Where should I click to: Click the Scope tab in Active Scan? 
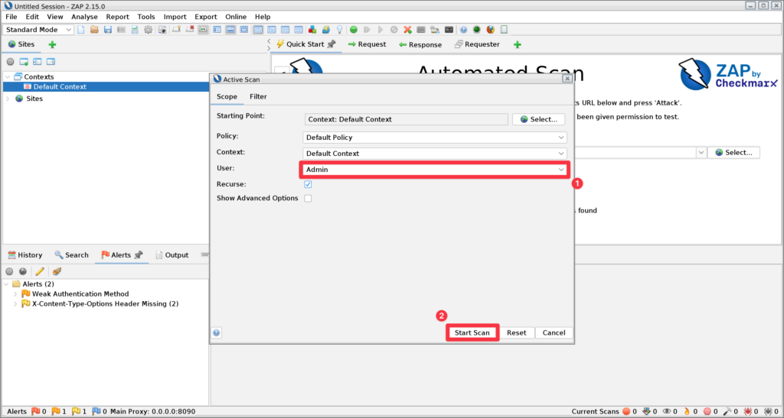click(x=227, y=96)
